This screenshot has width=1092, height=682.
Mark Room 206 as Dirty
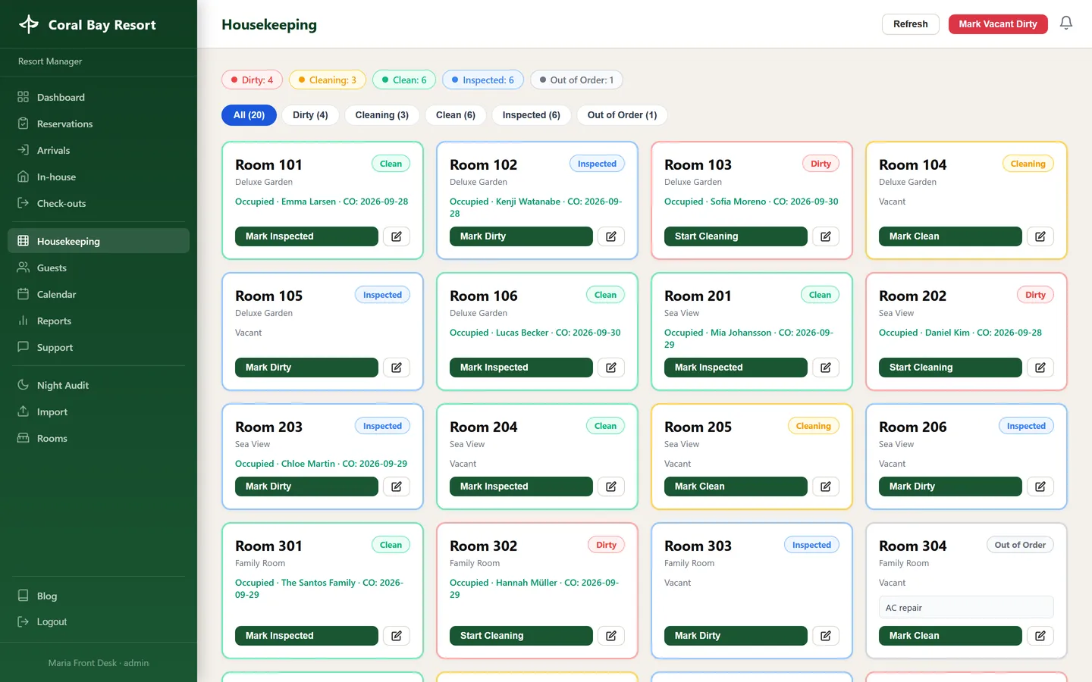tap(950, 486)
